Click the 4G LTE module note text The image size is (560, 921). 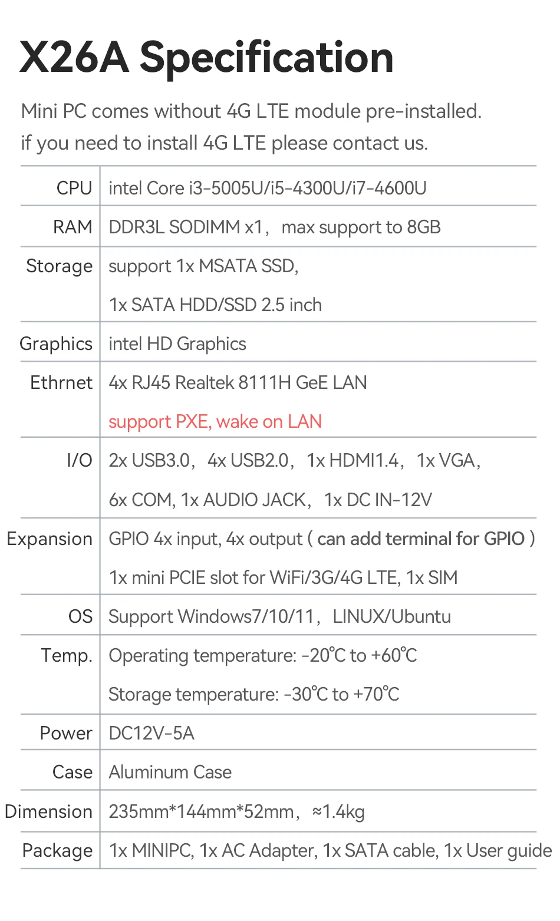(251, 111)
